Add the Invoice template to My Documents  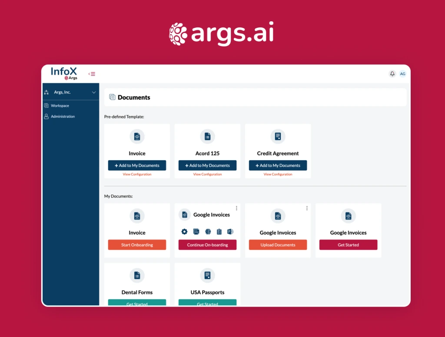137,165
